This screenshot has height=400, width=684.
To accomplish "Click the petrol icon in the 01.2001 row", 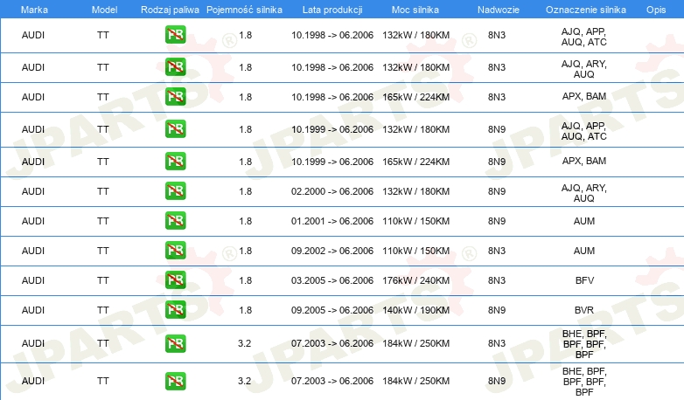I will coord(175,220).
